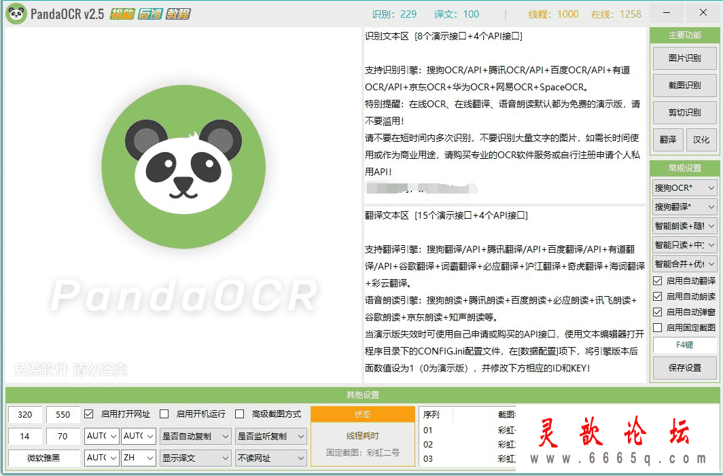Click the 在线: 1258 counter
The height and width of the screenshot is (476, 723).
(616, 14)
